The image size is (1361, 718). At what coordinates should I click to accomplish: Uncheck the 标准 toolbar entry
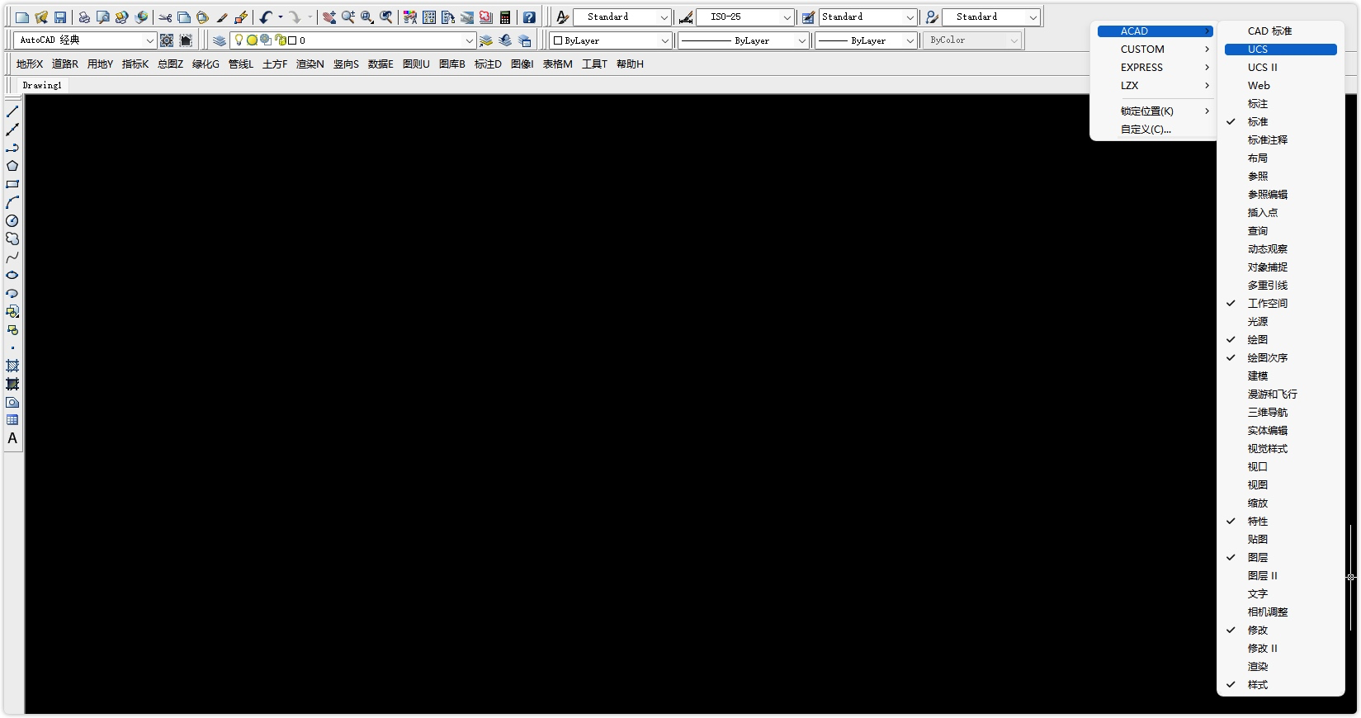coord(1281,122)
